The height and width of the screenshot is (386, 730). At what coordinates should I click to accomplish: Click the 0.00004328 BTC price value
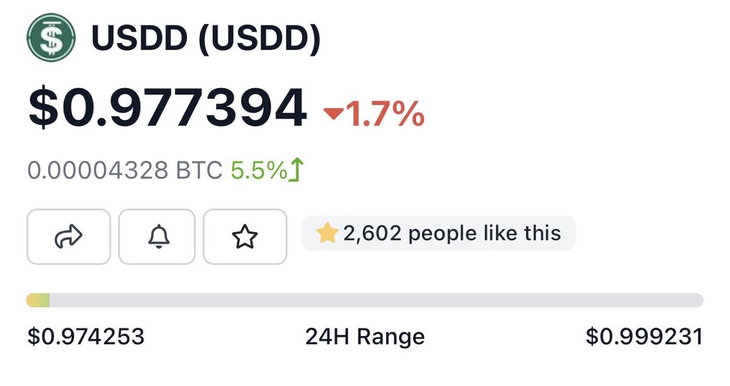point(98,171)
